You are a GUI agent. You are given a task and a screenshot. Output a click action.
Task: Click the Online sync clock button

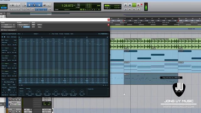(126, 5)
